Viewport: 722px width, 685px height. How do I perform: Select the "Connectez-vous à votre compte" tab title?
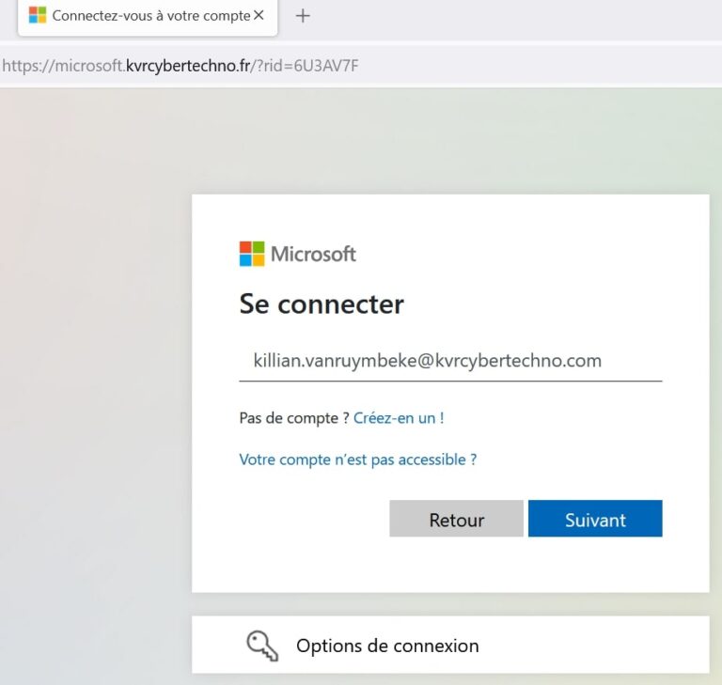[x=150, y=16]
